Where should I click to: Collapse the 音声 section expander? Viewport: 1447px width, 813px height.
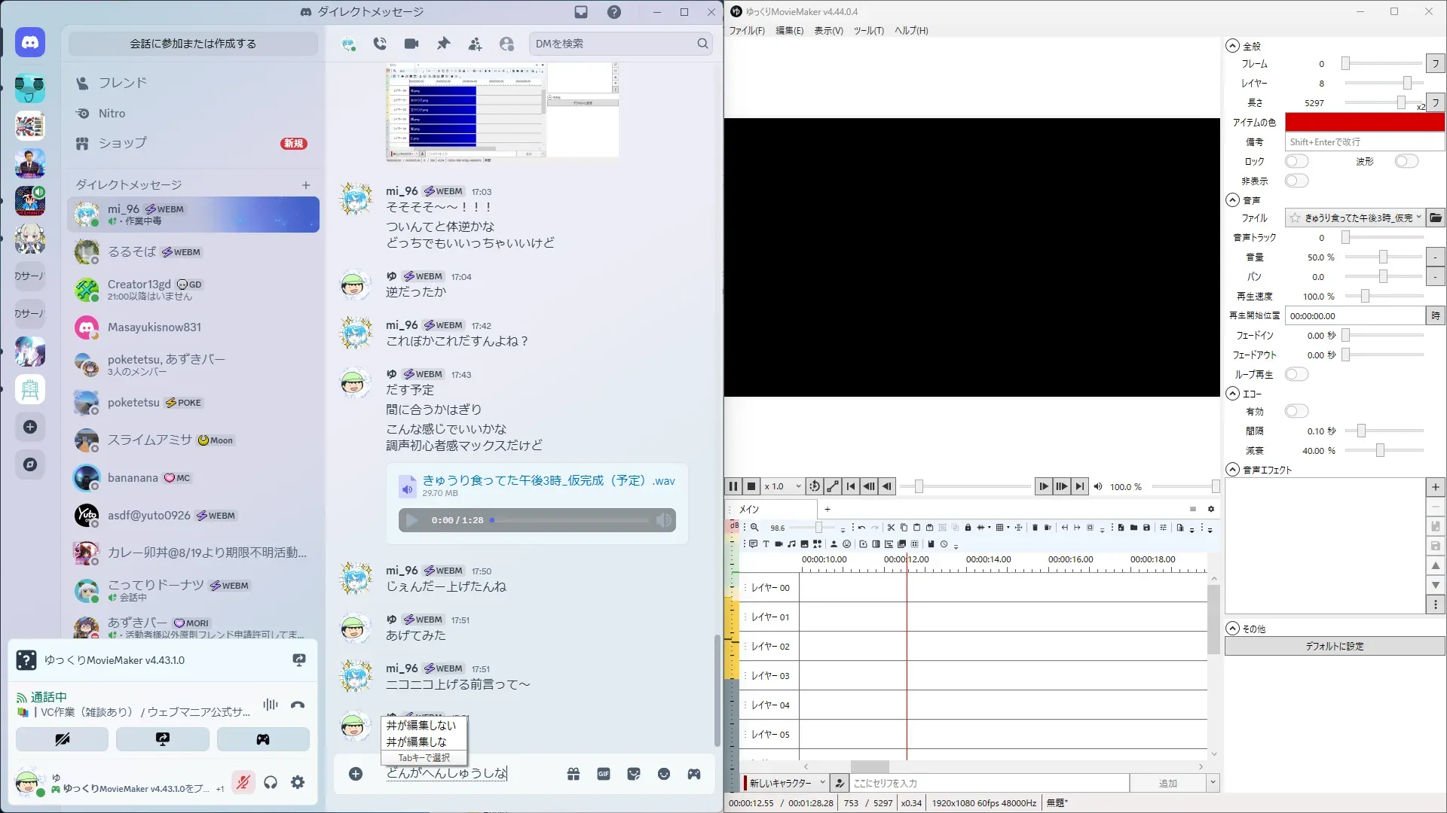[1232, 200]
